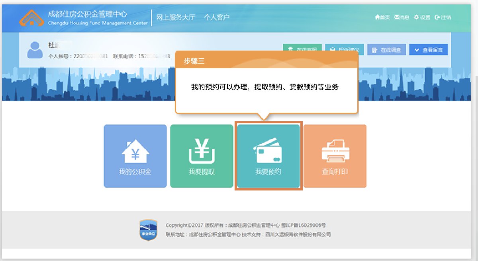The height and width of the screenshot is (261, 478).
Task: Click the user avatar icon
Action: click(x=35, y=50)
